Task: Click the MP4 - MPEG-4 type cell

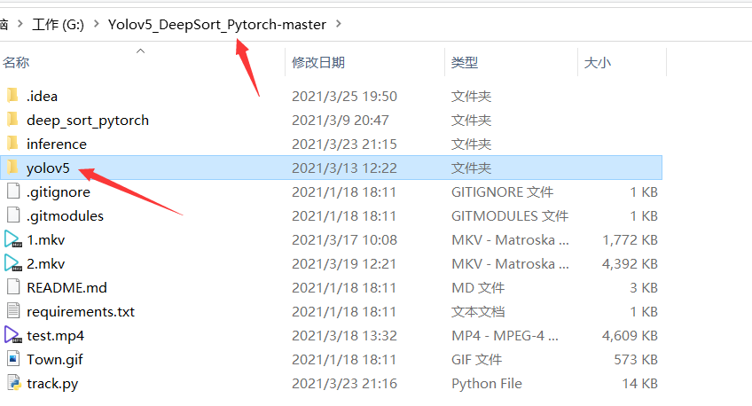Action: click(505, 336)
